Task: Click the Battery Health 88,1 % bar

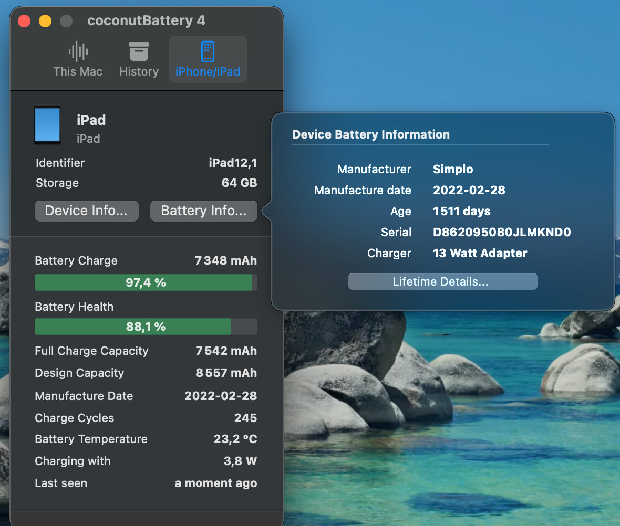Action: pos(146,327)
